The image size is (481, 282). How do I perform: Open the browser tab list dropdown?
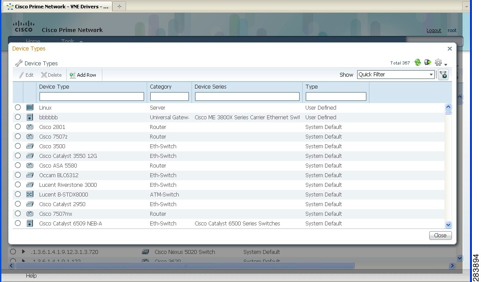(467, 6)
